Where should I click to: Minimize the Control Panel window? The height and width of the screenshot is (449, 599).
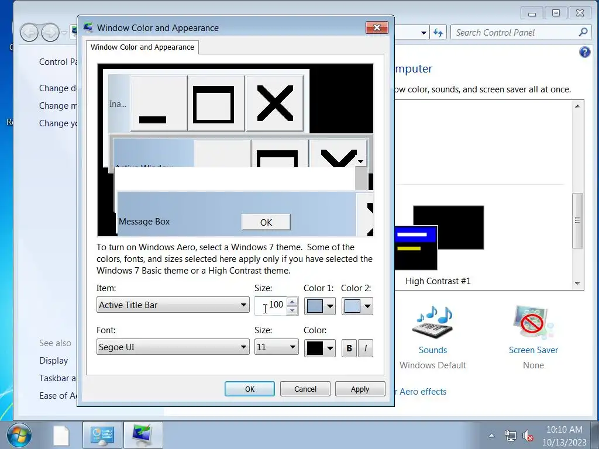click(x=532, y=13)
